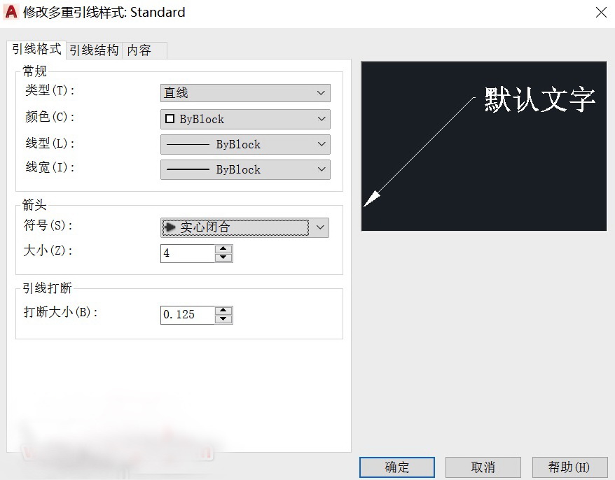Decrease the 打断大小 value

tap(223, 319)
